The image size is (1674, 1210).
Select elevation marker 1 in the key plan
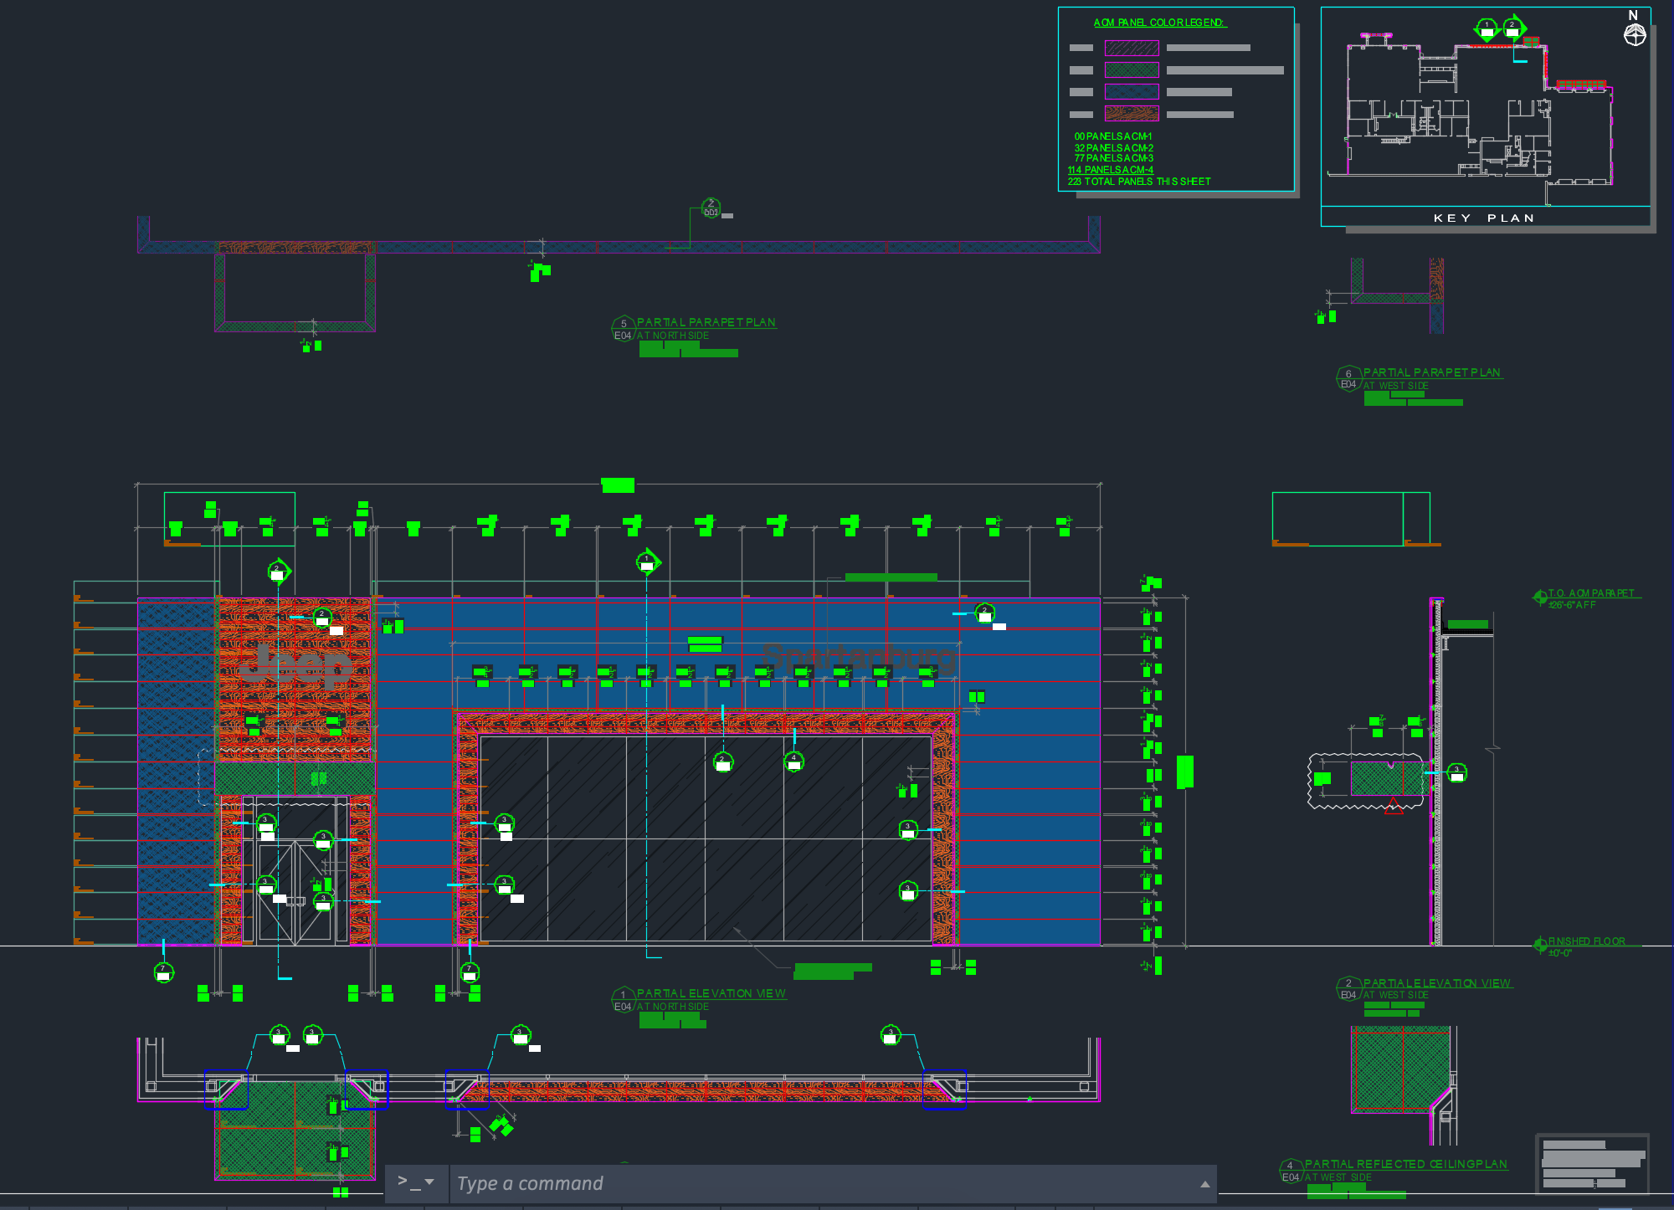tap(1487, 29)
